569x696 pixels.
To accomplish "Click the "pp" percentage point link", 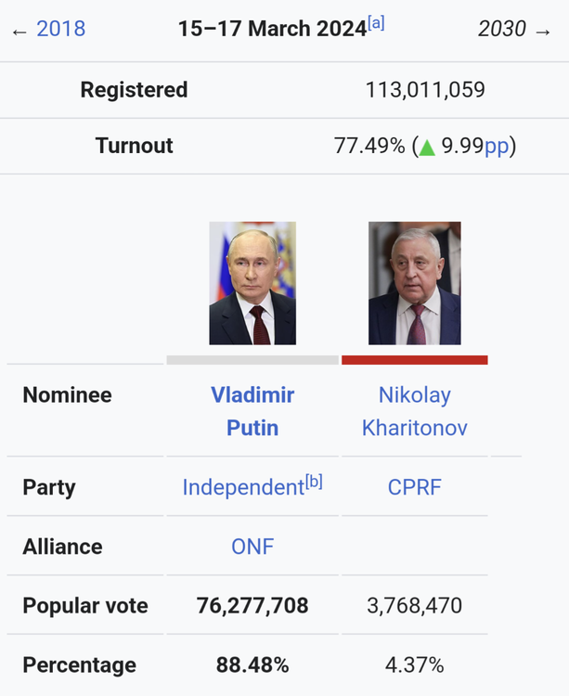I will click(x=497, y=146).
